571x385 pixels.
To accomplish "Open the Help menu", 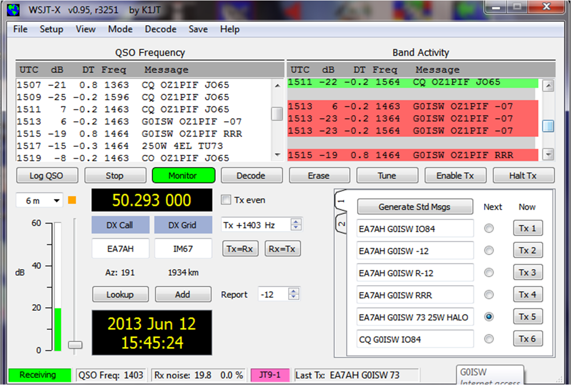I will [x=230, y=29].
